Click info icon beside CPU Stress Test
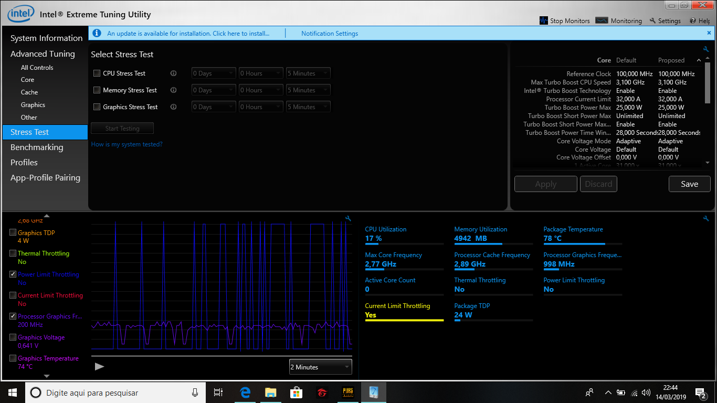Viewport: 717px width, 403px height. pos(173,73)
